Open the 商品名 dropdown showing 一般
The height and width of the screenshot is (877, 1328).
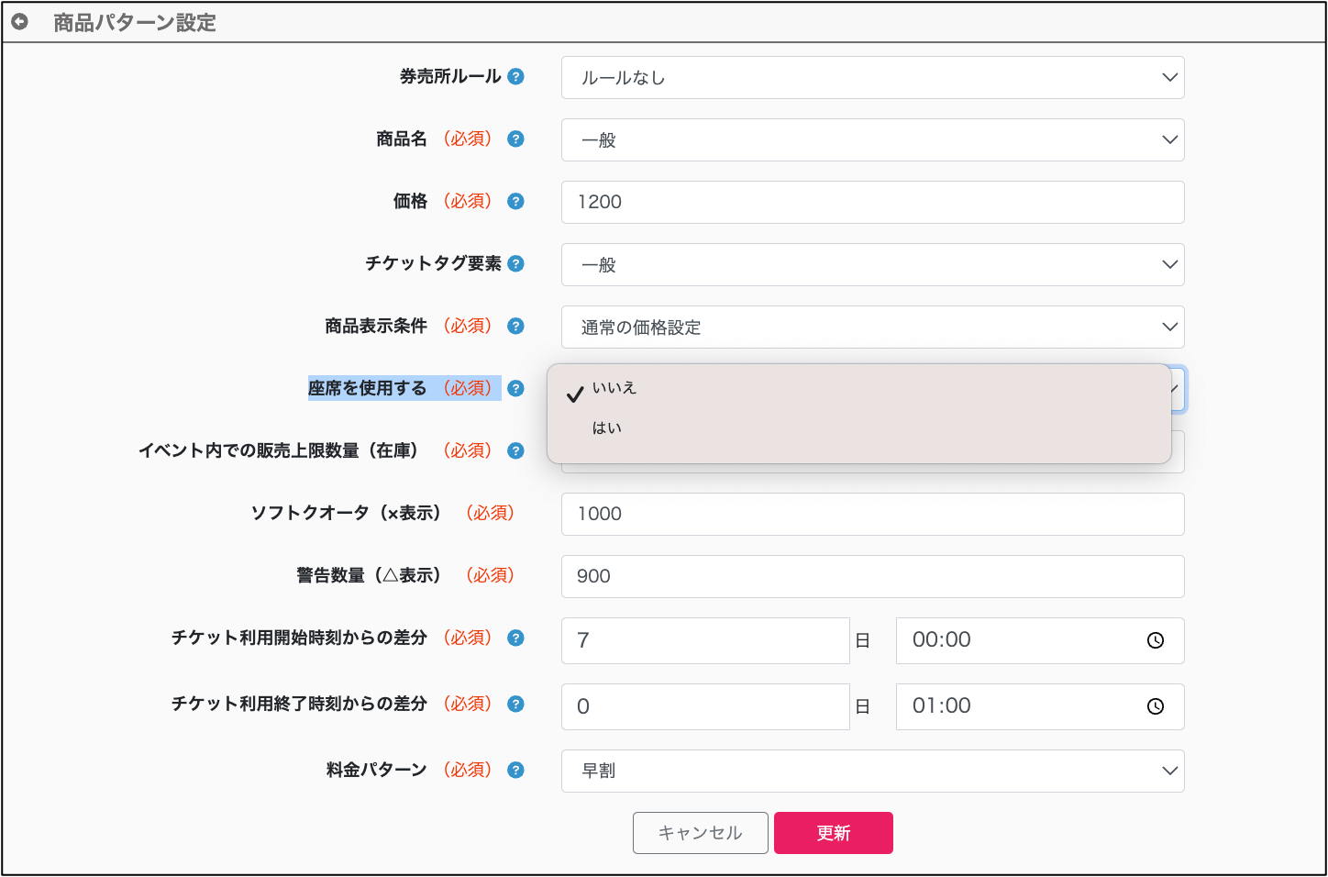point(872,140)
